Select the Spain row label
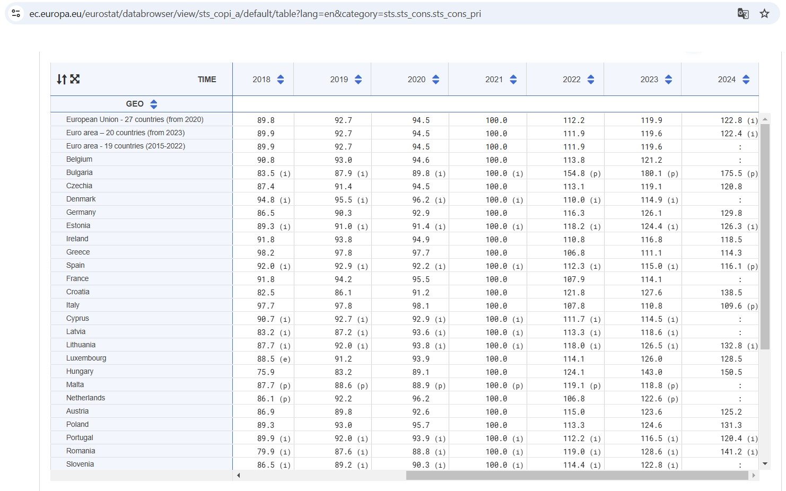This screenshot has height=491, width=786. pyautogui.click(x=75, y=266)
